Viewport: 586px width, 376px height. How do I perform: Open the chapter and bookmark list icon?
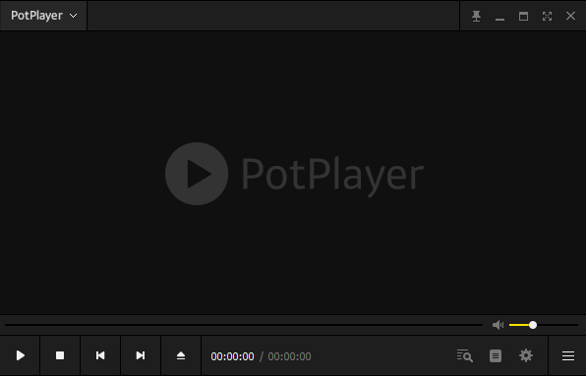click(496, 355)
